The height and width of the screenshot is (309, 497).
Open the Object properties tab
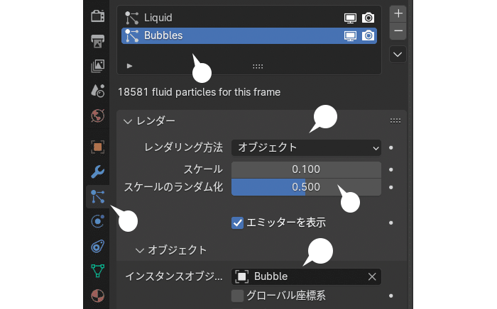98,147
